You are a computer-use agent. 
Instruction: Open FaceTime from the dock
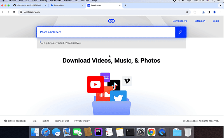[77, 132]
